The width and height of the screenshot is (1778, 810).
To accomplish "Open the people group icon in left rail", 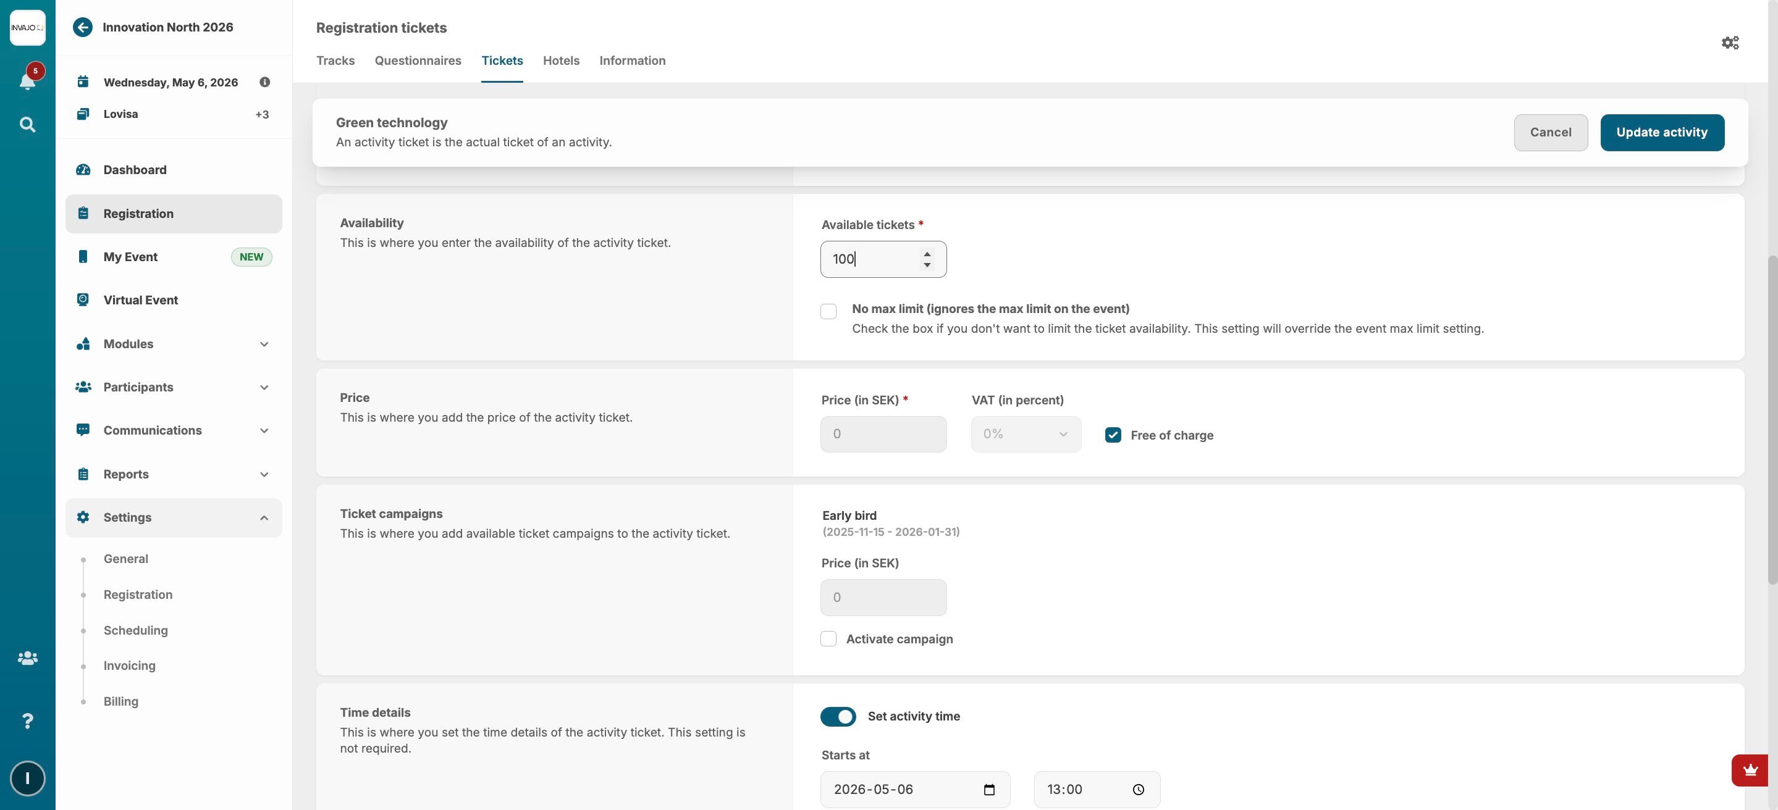I will click(x=28, y=658).
